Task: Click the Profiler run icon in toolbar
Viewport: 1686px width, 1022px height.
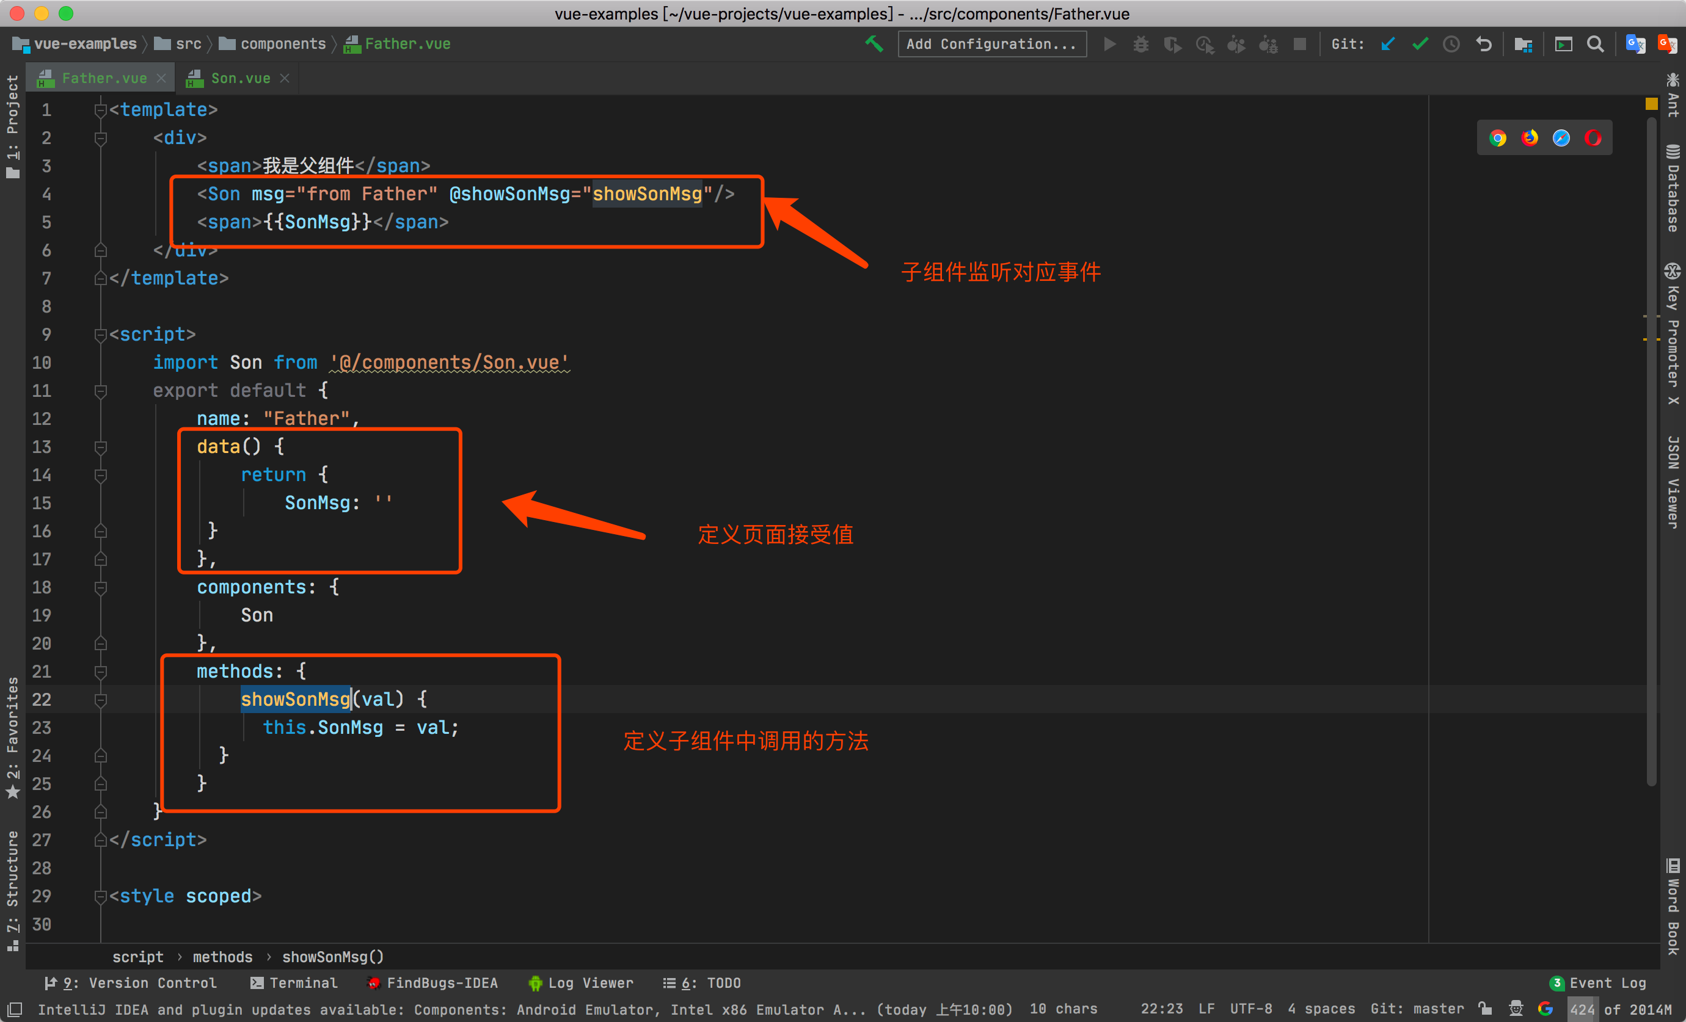Action: pos(1204,44)
